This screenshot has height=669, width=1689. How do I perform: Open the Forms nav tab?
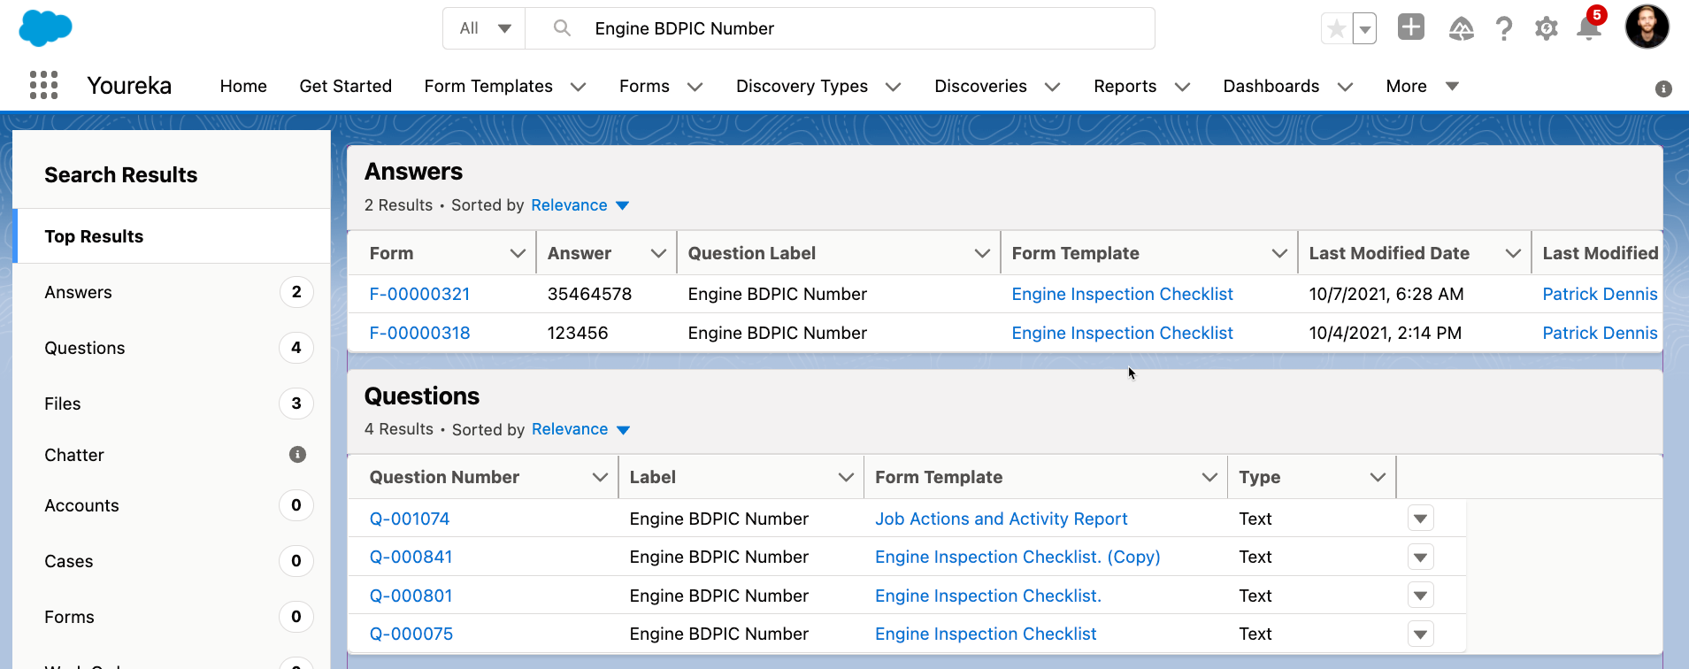pyautogui.click(x=644, y=86)
